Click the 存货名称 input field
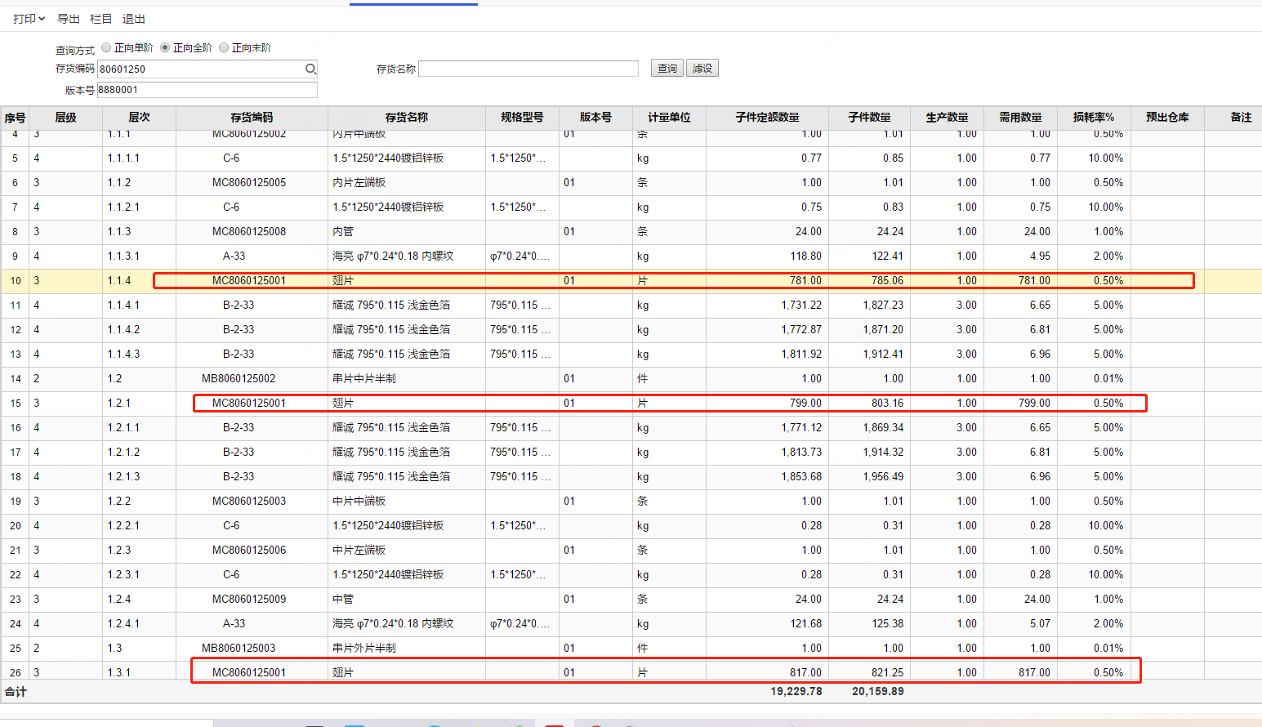Screen dimensions: 1262x727 click(x=528, y=69)
